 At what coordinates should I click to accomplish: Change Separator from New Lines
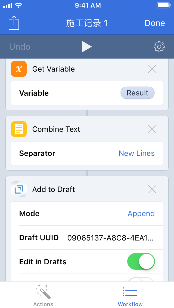coord(136,153)
